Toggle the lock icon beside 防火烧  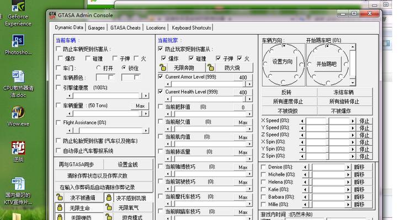coord(210,68)
